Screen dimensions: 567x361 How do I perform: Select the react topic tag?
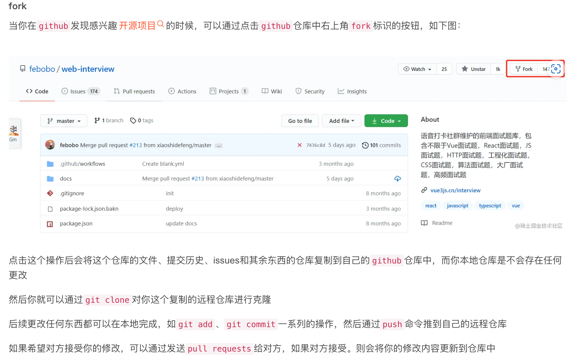tap(431, 206)
